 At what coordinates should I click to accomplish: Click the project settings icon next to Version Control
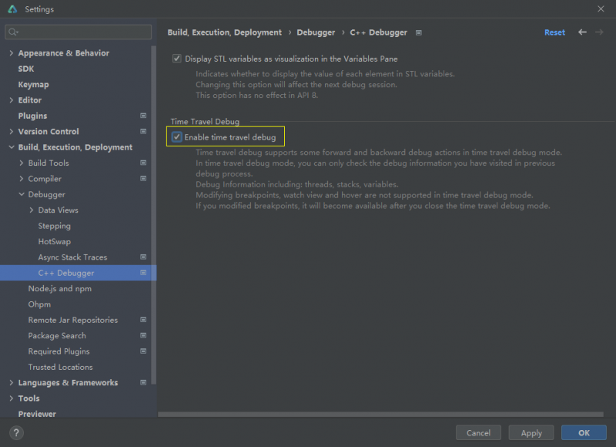pos(143,132)
